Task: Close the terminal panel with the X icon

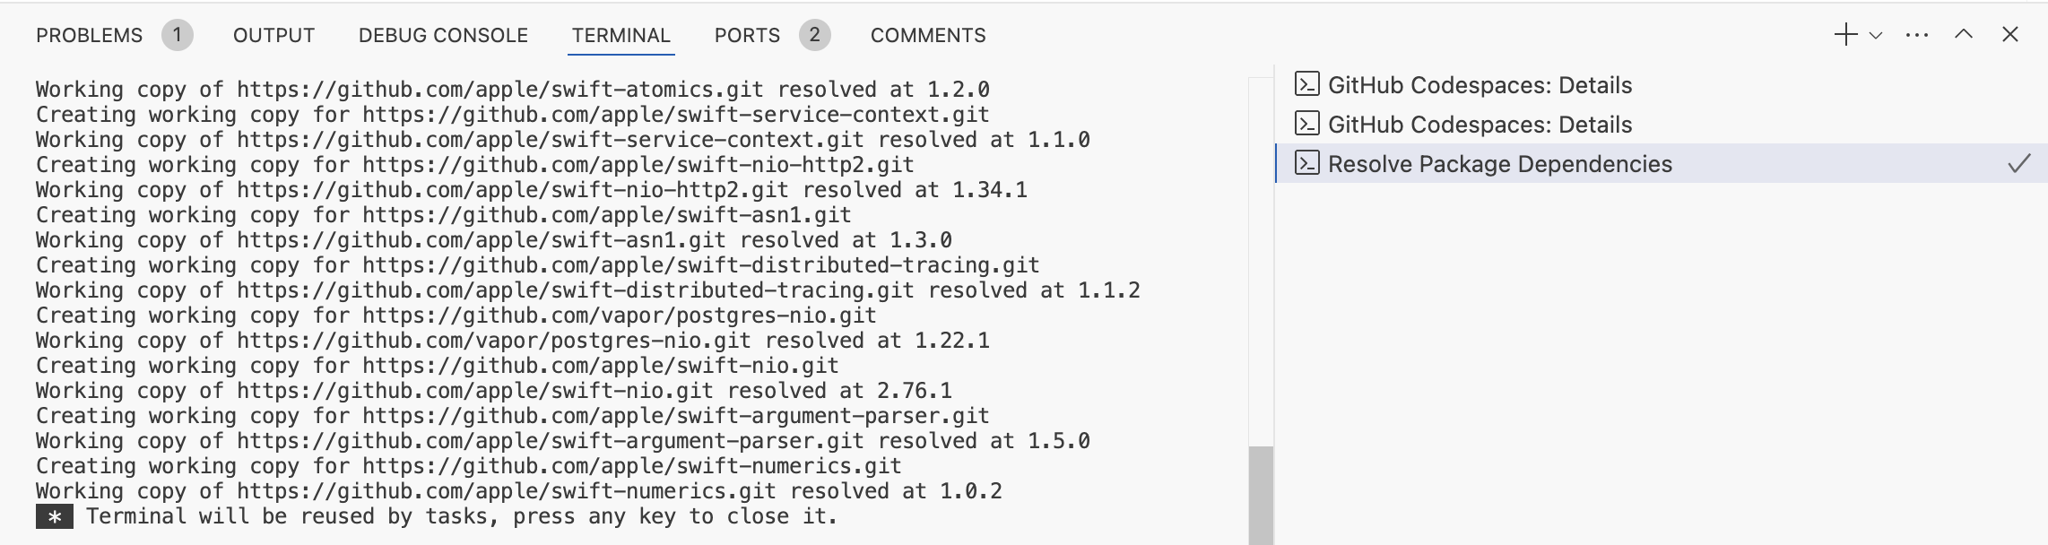Action: (x=2010, y=34)
